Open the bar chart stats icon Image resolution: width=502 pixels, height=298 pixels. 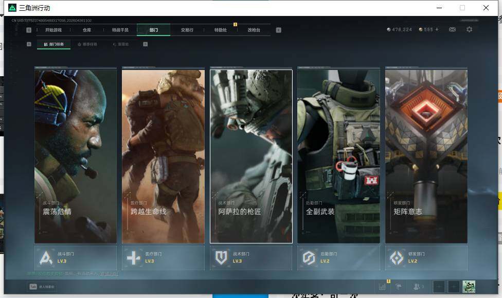(382, 287)
